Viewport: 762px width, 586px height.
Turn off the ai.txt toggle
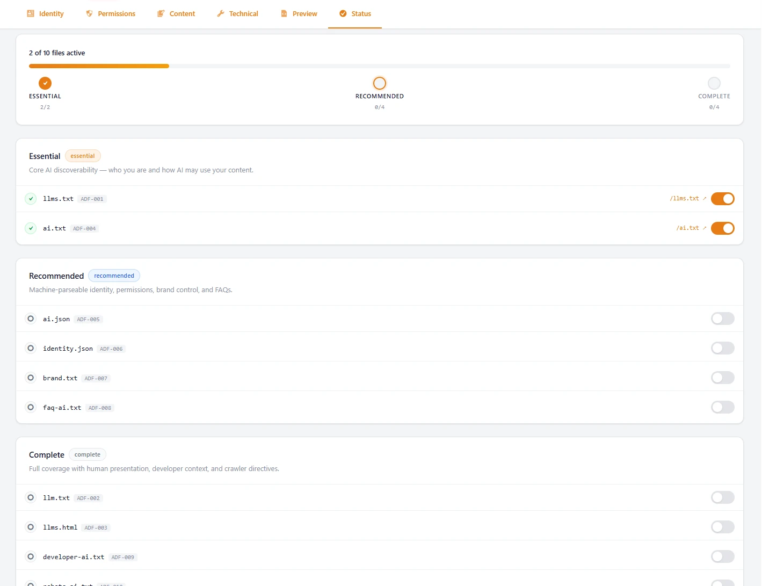[723, 228]
